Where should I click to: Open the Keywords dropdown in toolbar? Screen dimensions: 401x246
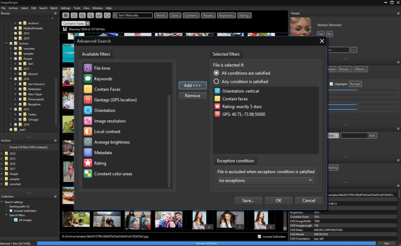point(227,16)
